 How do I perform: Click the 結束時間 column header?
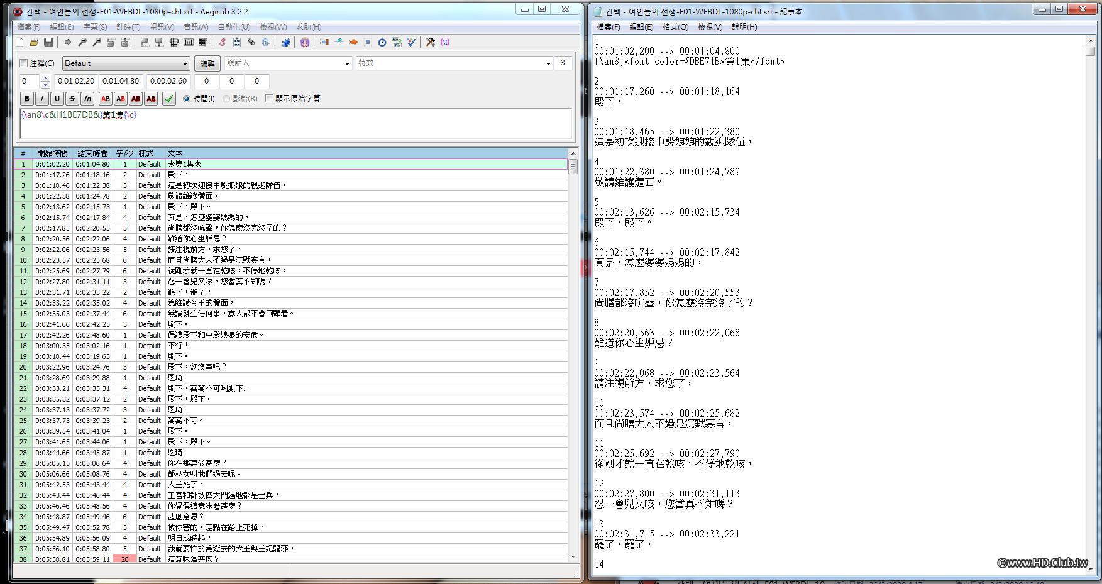92,153
